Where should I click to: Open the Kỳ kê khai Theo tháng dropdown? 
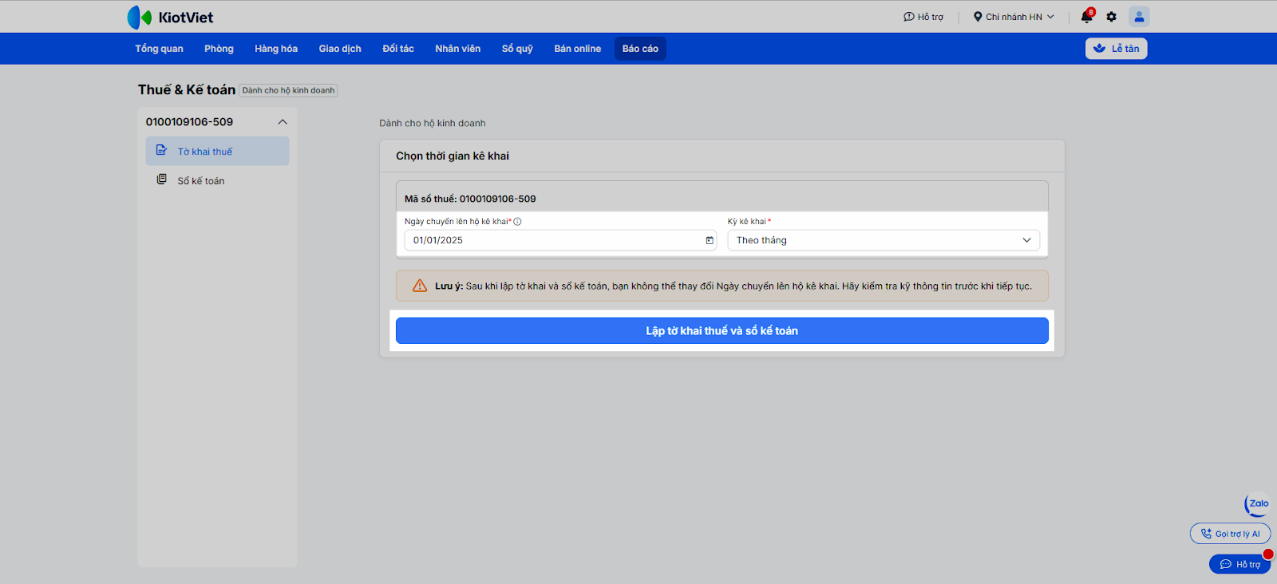point(884,240)
